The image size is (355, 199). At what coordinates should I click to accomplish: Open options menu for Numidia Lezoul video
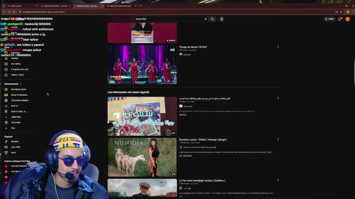[278, 139]
